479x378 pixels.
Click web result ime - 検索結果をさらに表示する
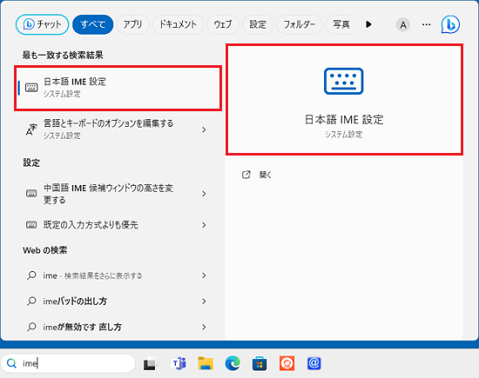pyautogui.click(x=109, y=275)
